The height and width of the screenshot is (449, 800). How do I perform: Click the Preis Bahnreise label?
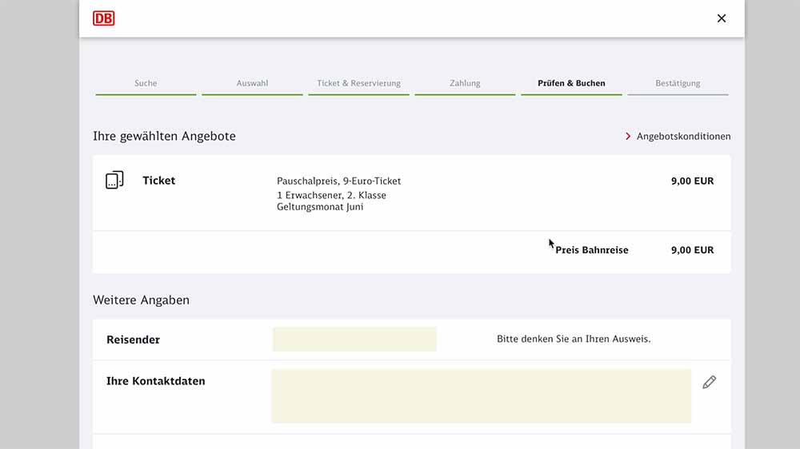(592, 250)
